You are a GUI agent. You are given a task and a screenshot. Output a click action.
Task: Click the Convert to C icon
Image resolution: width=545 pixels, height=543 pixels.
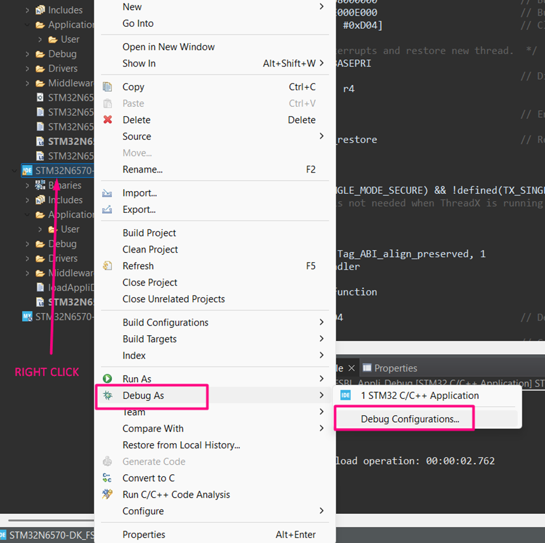pos(107,478)
